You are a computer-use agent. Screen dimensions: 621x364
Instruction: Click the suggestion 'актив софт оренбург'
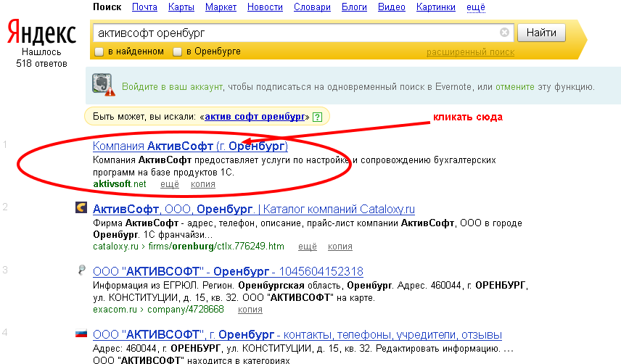255,117
